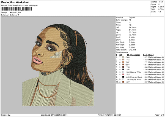
Task: Click the 'Production Worksheet' title
Action: point(15,2)
